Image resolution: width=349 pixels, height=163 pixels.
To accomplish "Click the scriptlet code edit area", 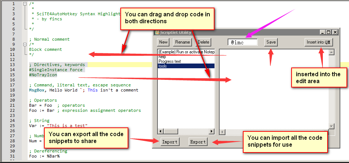I will click(x=274, y=89).
